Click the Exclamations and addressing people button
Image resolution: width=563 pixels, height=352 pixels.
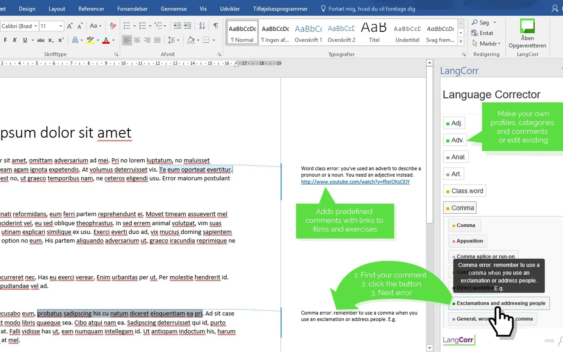coord(499,303)
